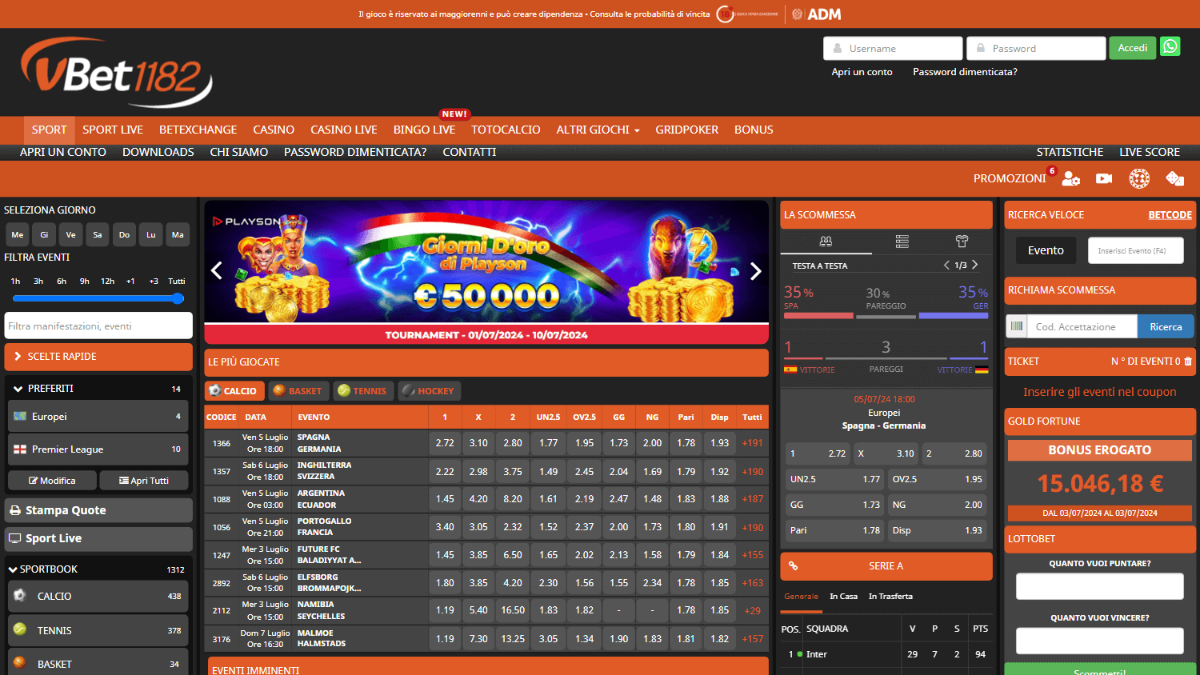The width and height of the screenshot is (1200, 675).
Task: Select day Do
Action: tap(124, 234)
